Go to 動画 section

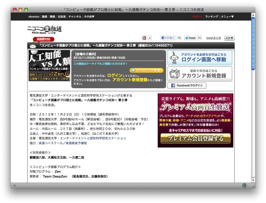tap(45, 17)
